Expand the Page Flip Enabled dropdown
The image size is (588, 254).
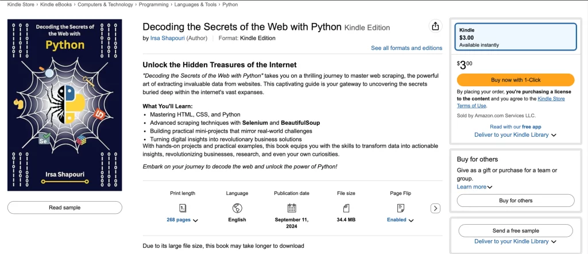coord(400,220)
